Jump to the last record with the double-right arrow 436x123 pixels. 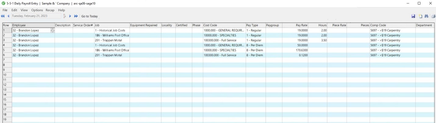coord(76,16)
